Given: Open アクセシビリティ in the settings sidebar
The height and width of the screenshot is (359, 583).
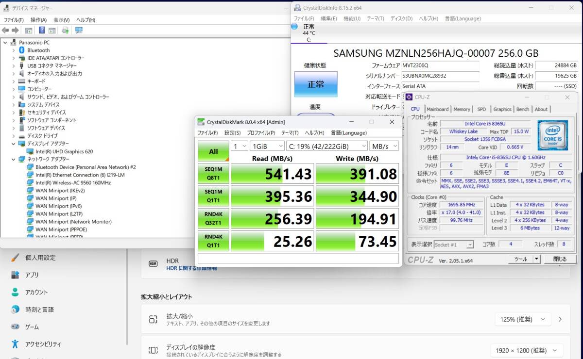Looking at the screenshot, I should (43, 344).
